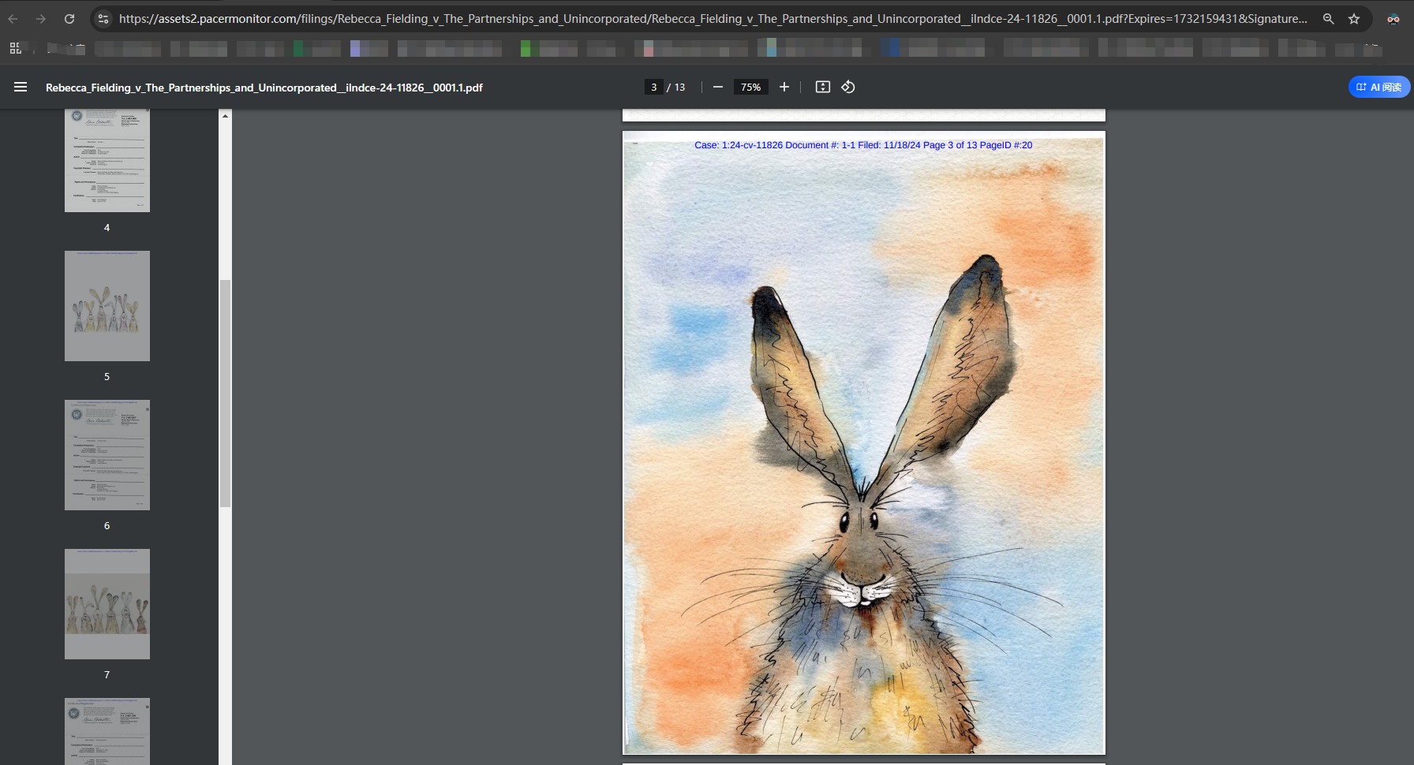Reload the current PDF page
Viewport: 1414px width, 765px height.
69,19
